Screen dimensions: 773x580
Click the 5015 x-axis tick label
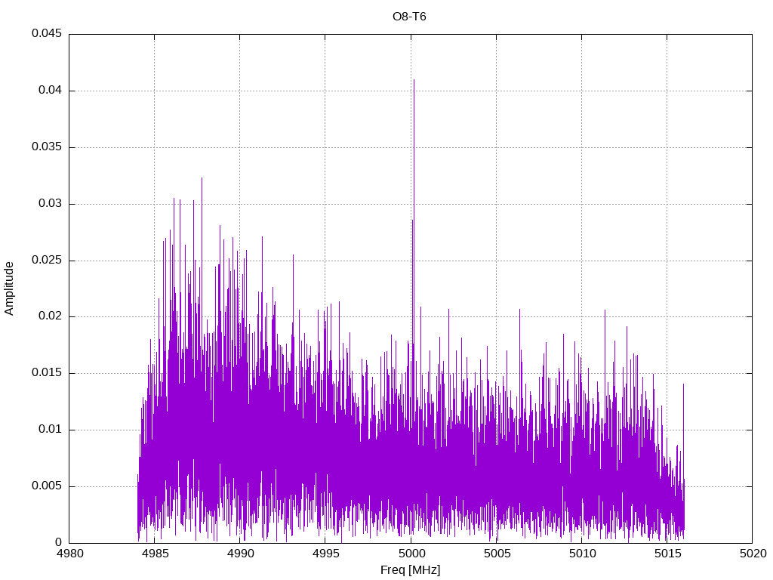(667, 554)
